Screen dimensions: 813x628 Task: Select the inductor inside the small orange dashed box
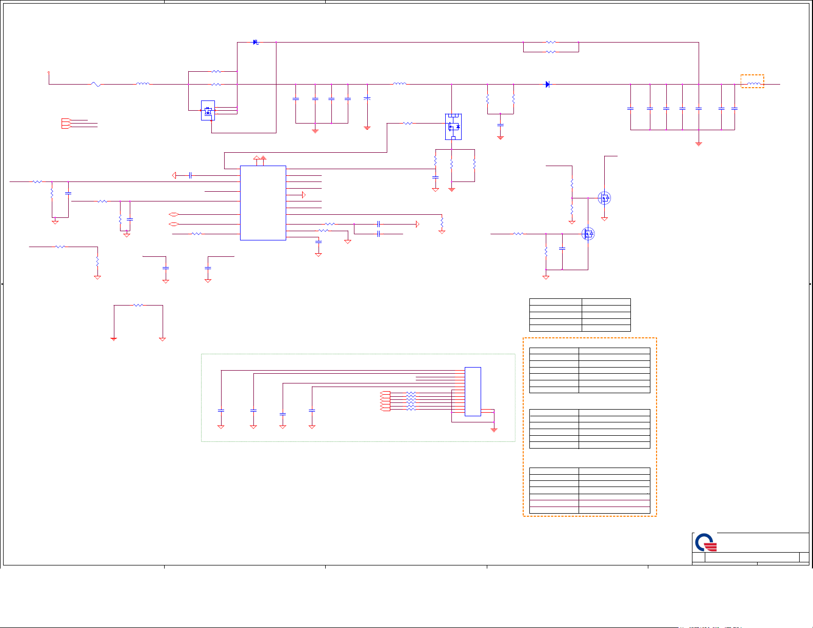[x=753, y=84]
